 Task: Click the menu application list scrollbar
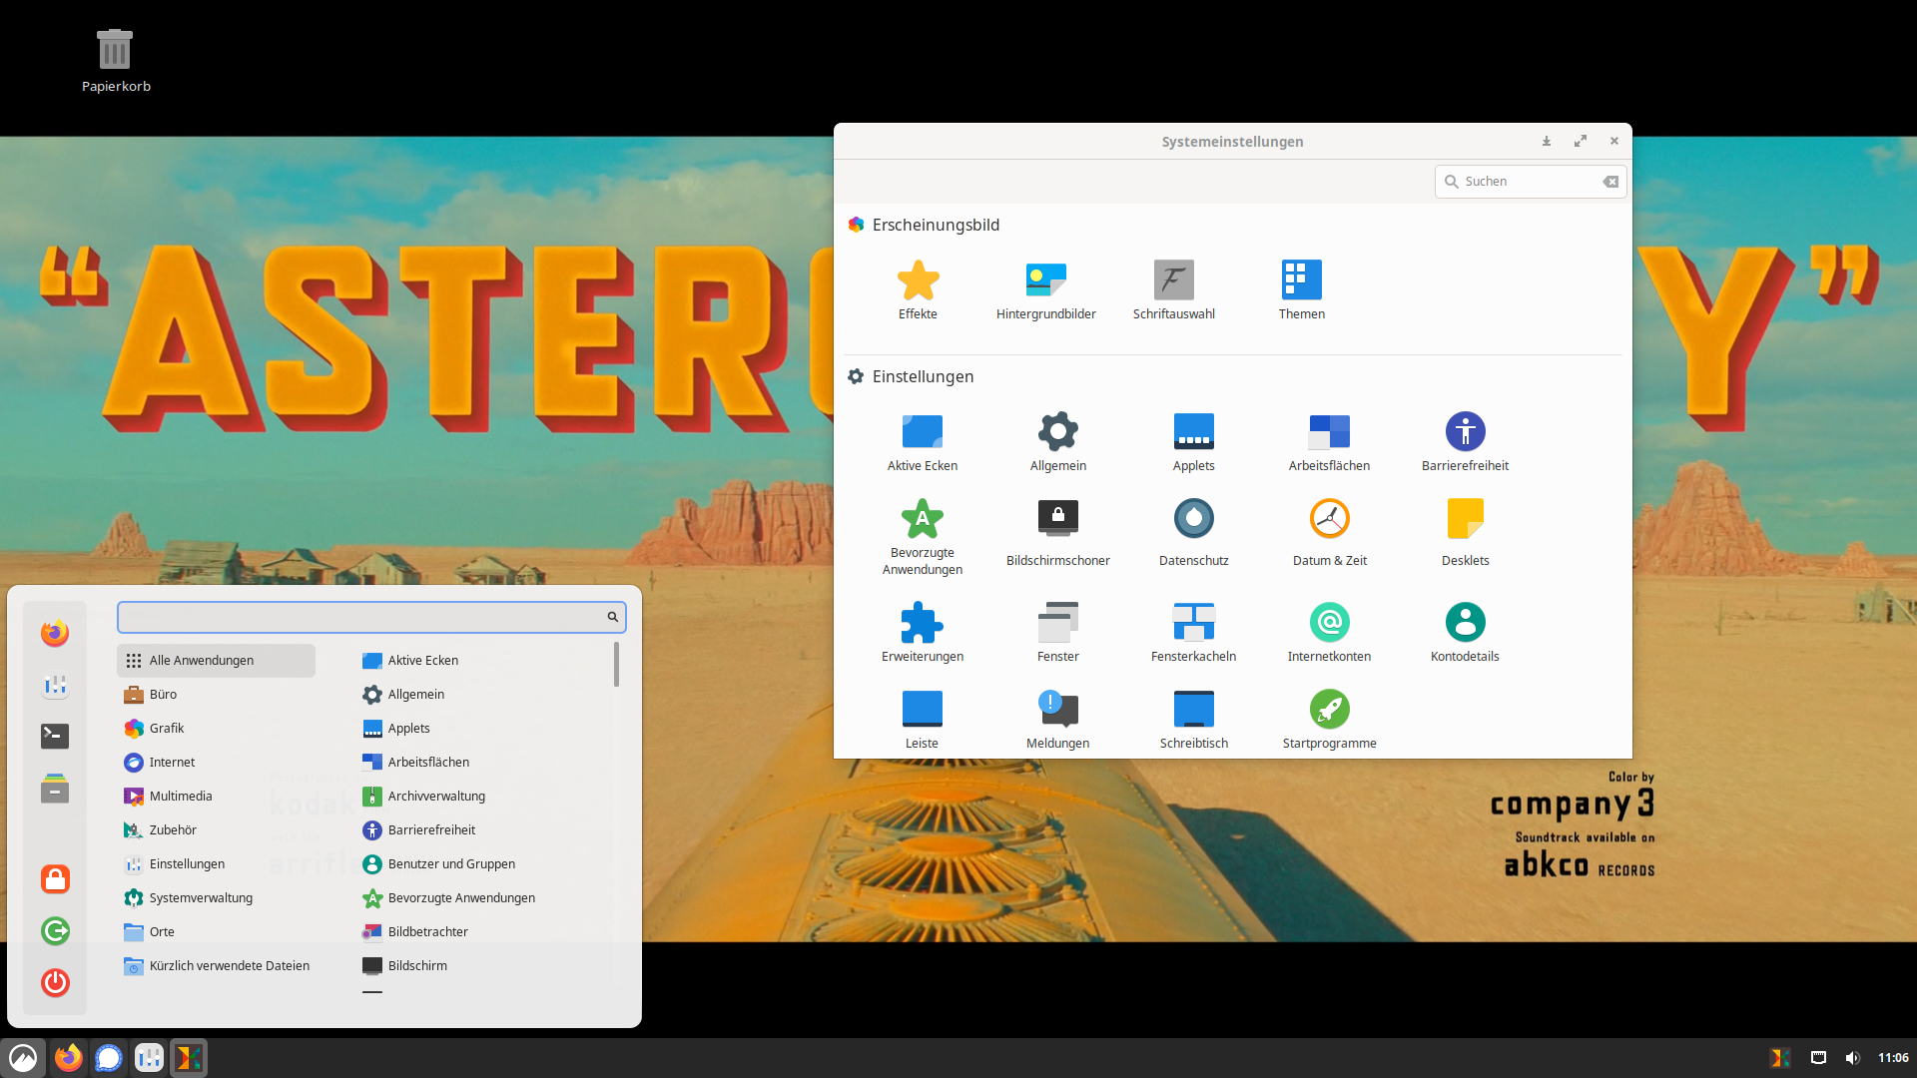[x=616, y=665]
